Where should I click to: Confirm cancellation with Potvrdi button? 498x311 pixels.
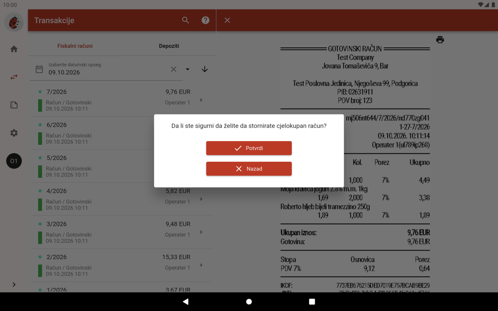pos(249,148)
